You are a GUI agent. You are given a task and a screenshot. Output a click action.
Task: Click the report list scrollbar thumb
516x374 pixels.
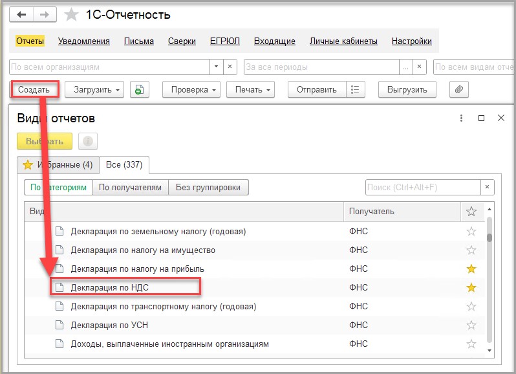click(489, 237)
